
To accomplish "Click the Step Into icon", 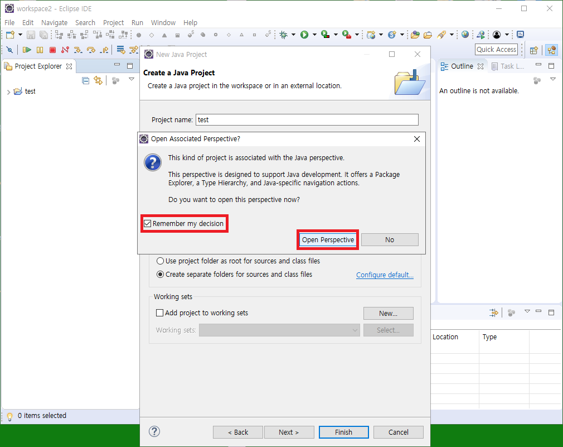I will (78, 50).
